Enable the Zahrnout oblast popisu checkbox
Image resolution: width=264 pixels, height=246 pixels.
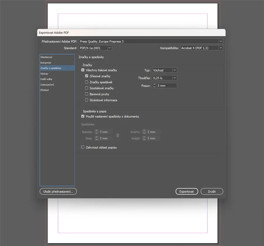83,147
